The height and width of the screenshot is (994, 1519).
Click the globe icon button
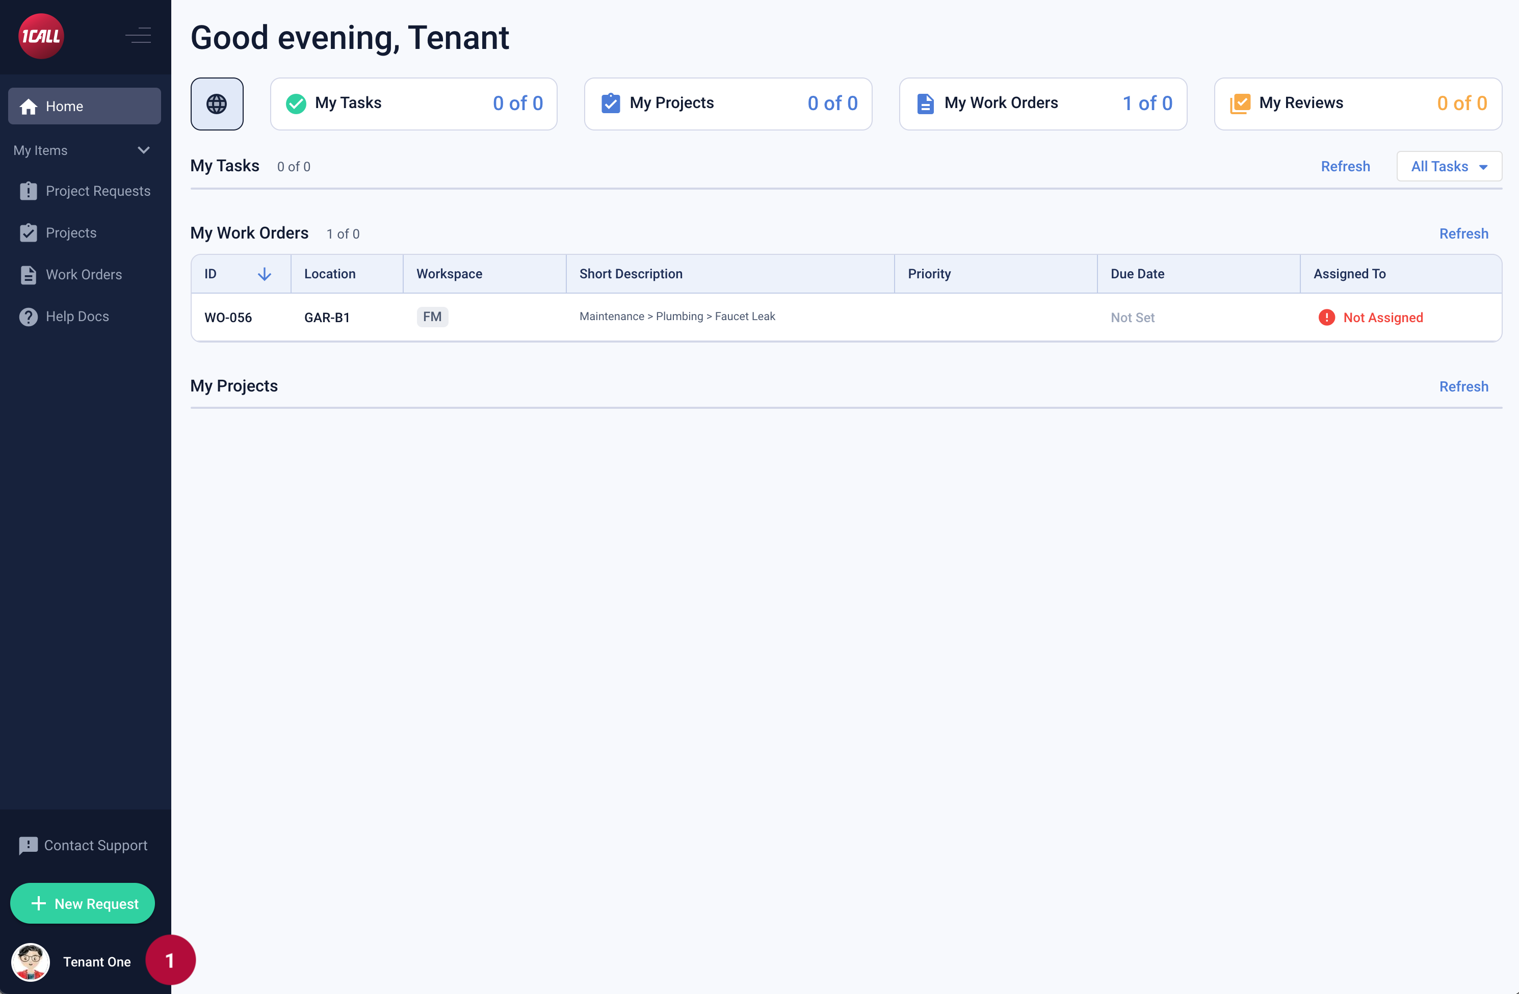(216, 104)
